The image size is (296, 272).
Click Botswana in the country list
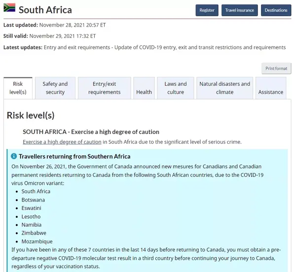(x=33, y=200)
